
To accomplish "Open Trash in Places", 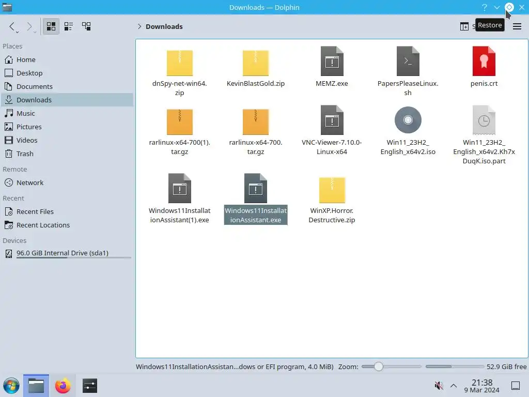I will [67, 154].
